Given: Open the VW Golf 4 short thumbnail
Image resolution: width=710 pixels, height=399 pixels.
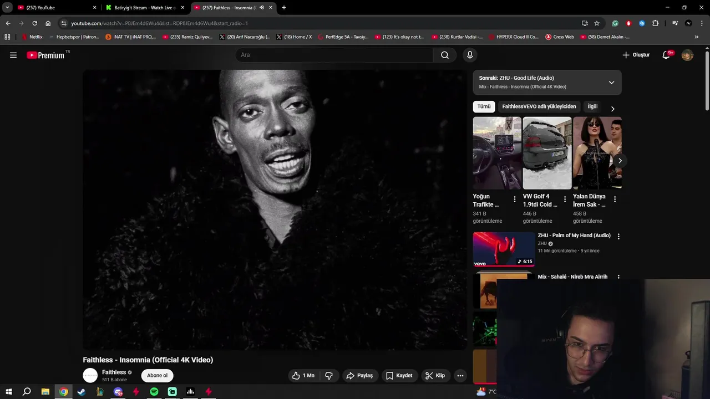Looking at the screenshot, I should 547,153.
